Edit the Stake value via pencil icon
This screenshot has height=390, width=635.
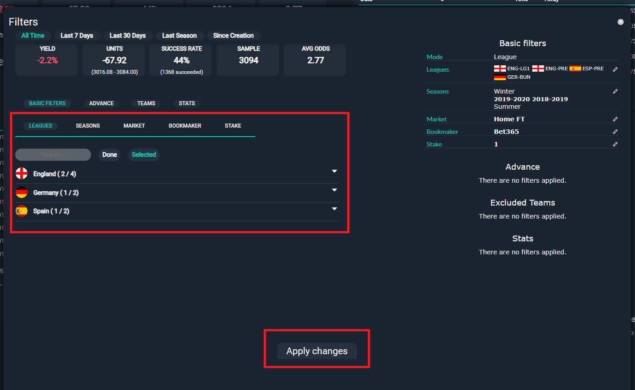pyautogui.click(x=615, y=144)
